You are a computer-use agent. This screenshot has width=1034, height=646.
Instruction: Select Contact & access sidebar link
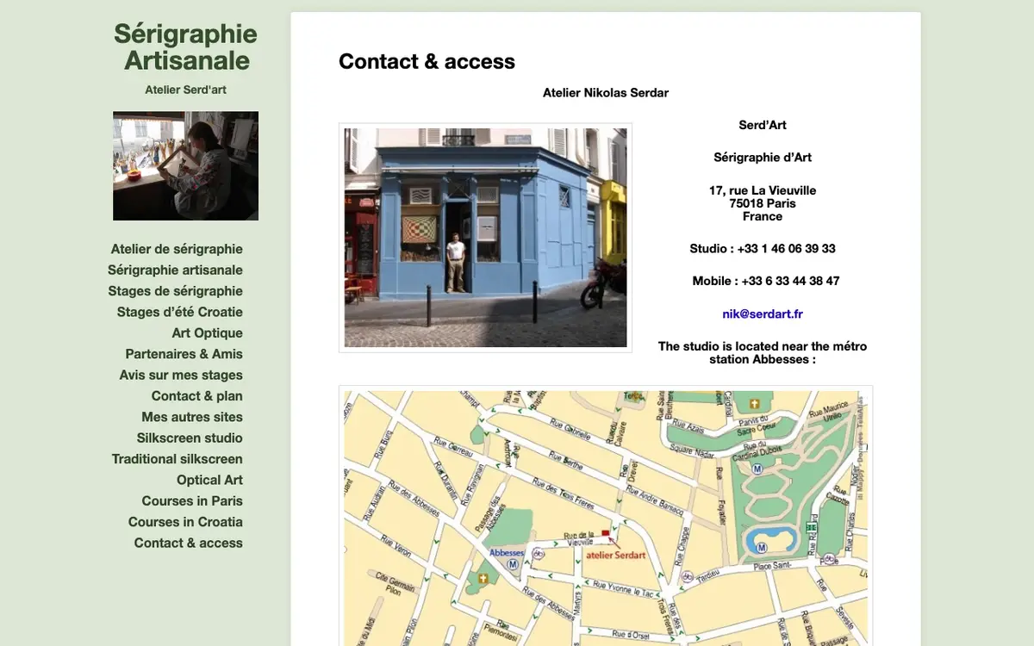pyautogui.click(x=188, y=543)
